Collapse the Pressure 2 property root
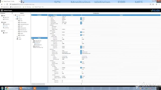Screen dimensions: 161x90 (x=49, y=16)
